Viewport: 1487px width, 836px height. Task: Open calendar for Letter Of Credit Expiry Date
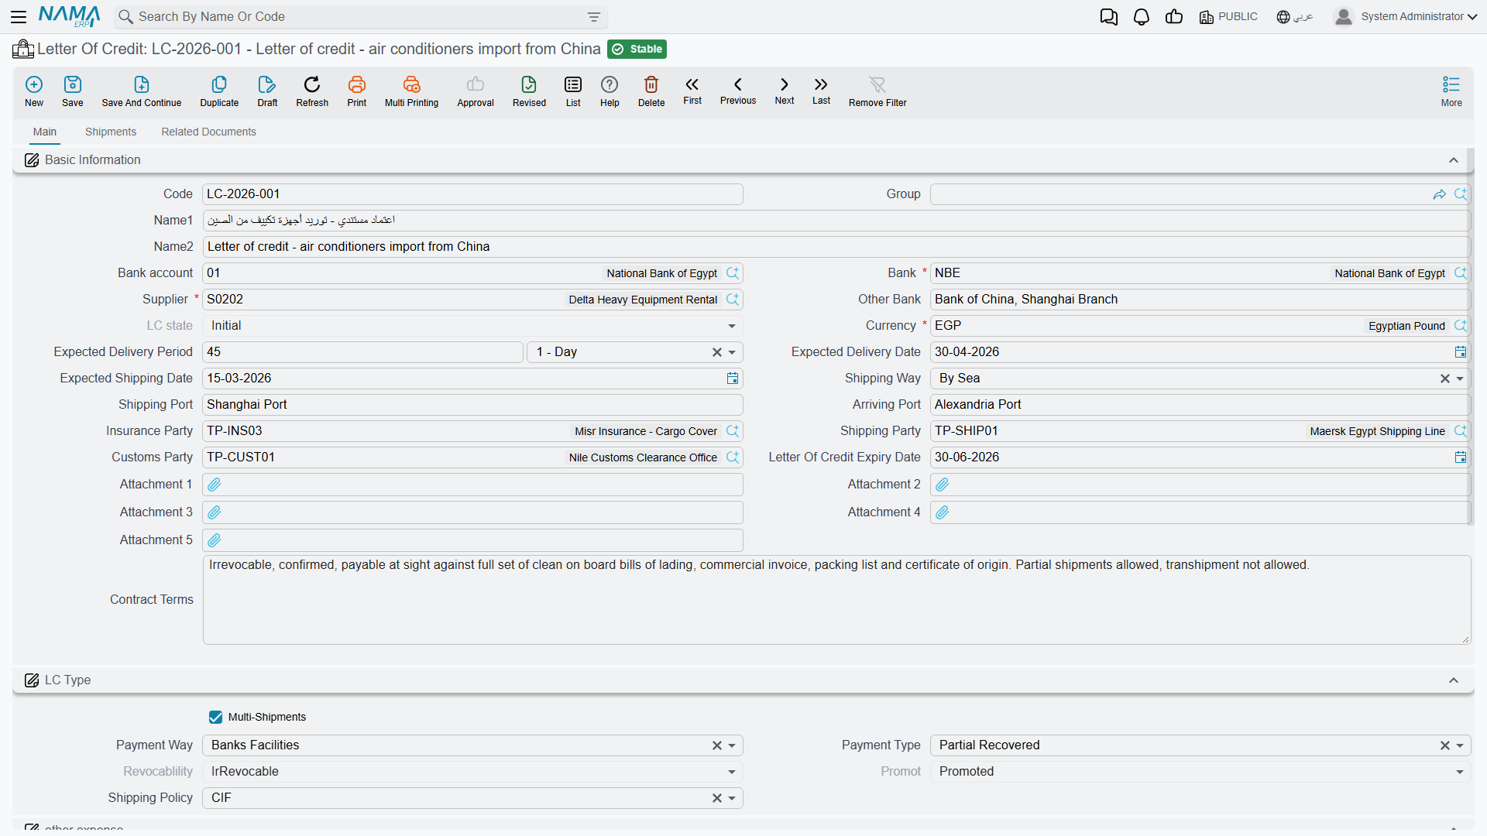pyautogui.click(x=1461, y=457)
